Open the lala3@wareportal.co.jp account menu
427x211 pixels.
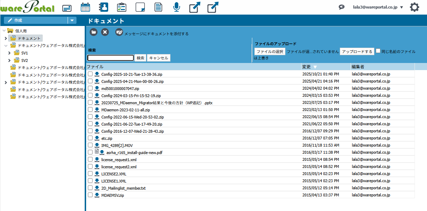[378, 7]
